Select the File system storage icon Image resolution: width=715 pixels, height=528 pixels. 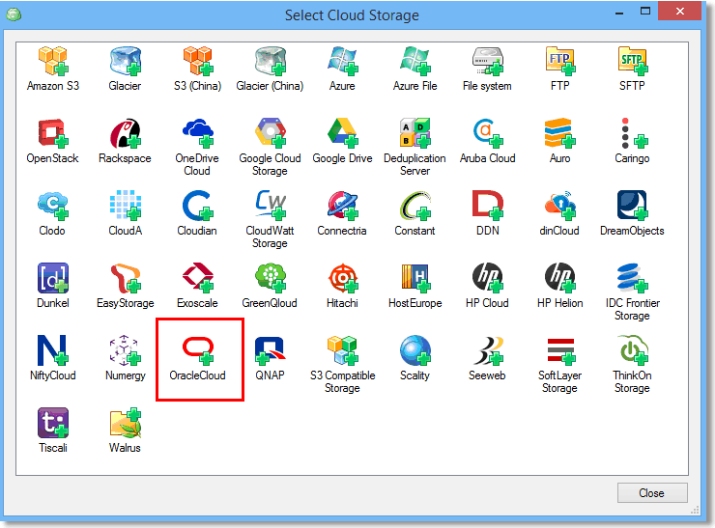[488, 61]
